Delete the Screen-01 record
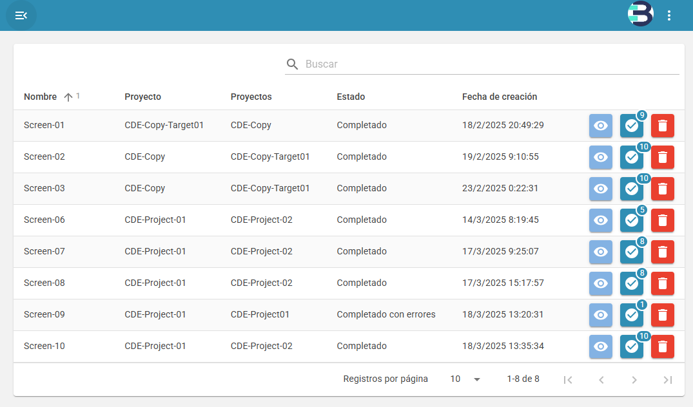 (663, 126)
